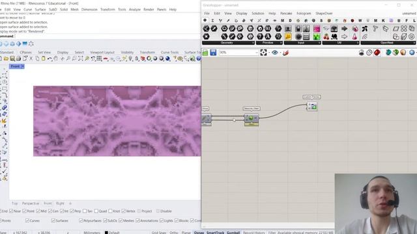
Task: Click the Default layer colour swatch in status bar
Action: [x=106, y=233]
